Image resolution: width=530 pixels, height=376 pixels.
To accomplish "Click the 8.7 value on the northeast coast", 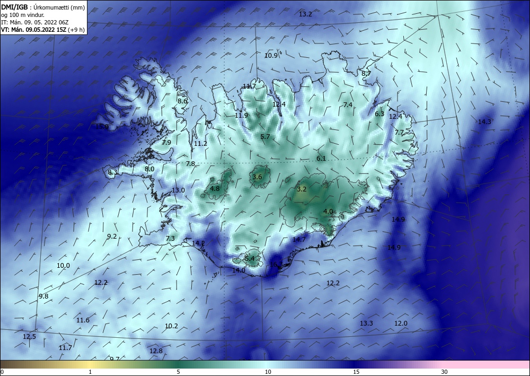I will (x=366, y=73).
